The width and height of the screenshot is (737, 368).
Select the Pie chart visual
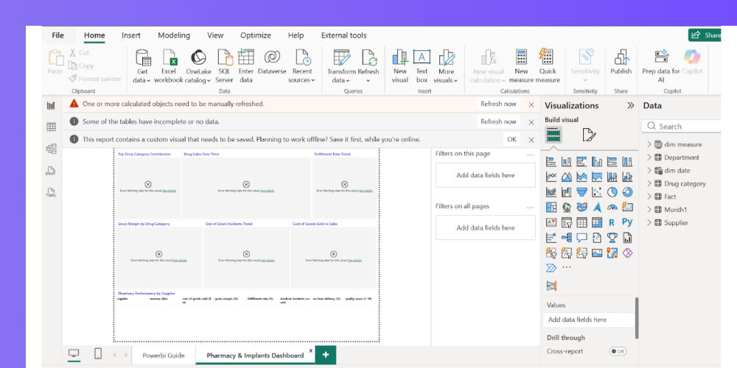tap(612, 192)
